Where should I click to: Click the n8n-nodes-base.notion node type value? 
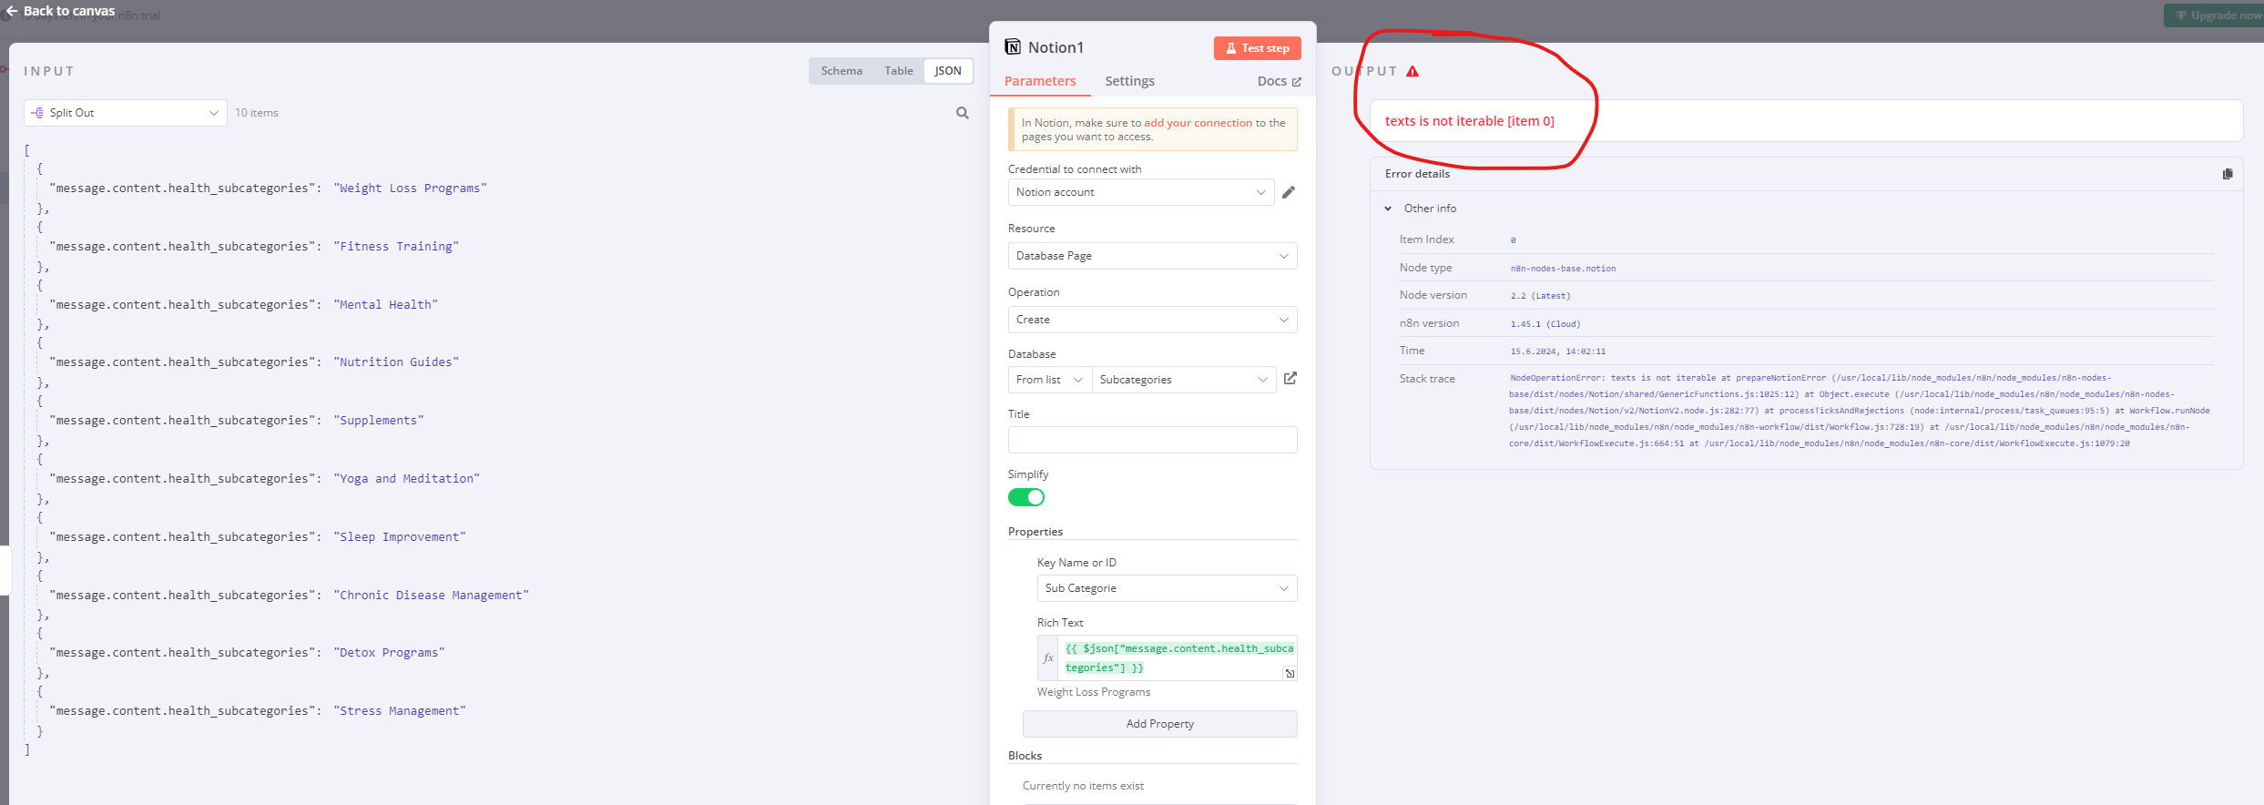1563,269
